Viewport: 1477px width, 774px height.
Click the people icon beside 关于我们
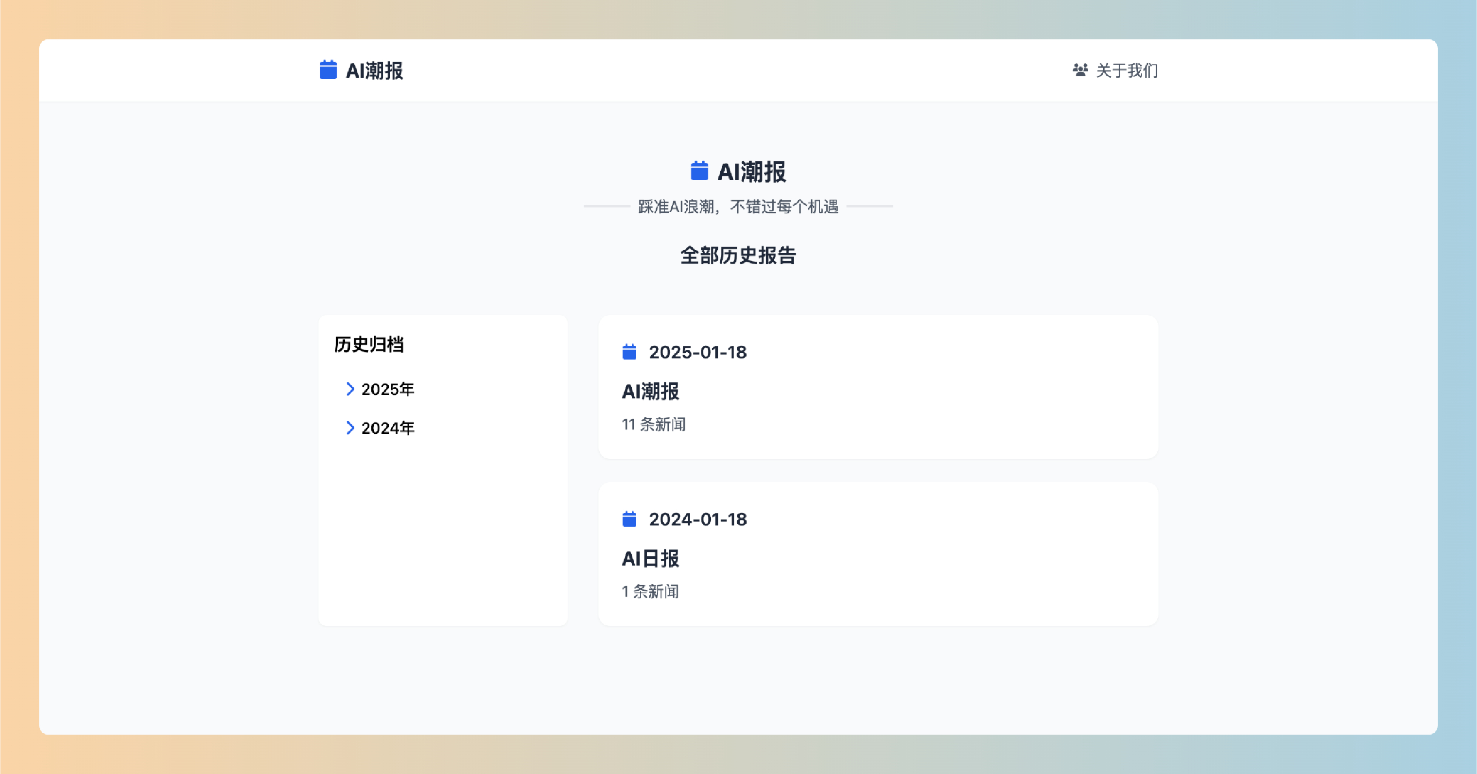(x=1080, y=70)
